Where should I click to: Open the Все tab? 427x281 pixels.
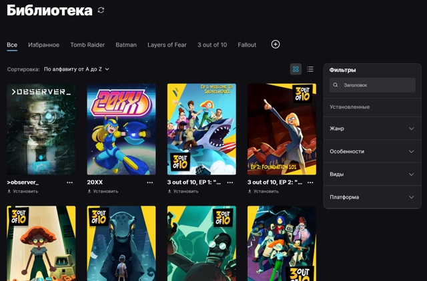coord(12,45)
